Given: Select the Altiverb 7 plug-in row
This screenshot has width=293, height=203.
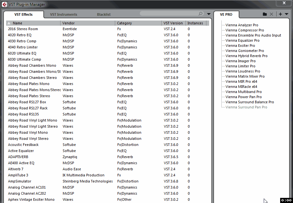Looking at the screenshot, I should tap(107, 169).
